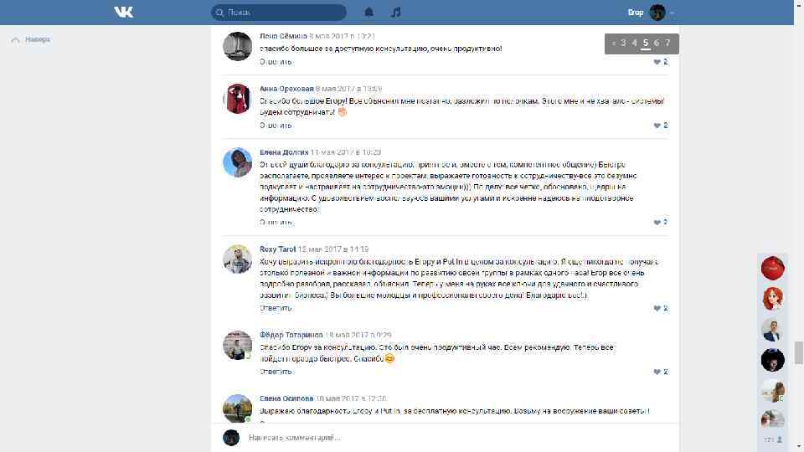The height and width of the screenshot is (452, 804).
Task: Go to comment page 6
Action: (657, 43)
